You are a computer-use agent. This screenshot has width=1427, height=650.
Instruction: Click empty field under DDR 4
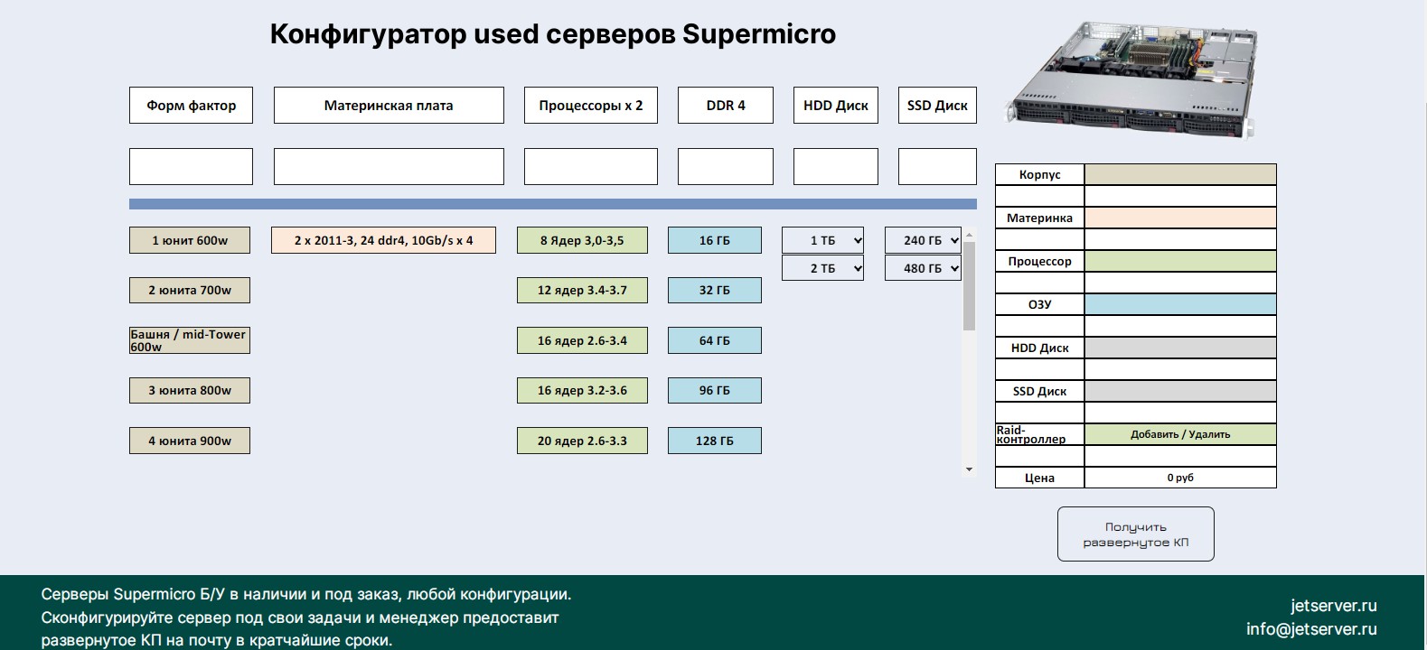[726, 167]
